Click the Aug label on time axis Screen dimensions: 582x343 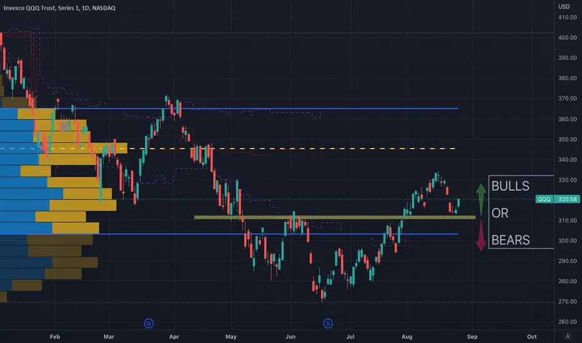[x=407, y=337]
